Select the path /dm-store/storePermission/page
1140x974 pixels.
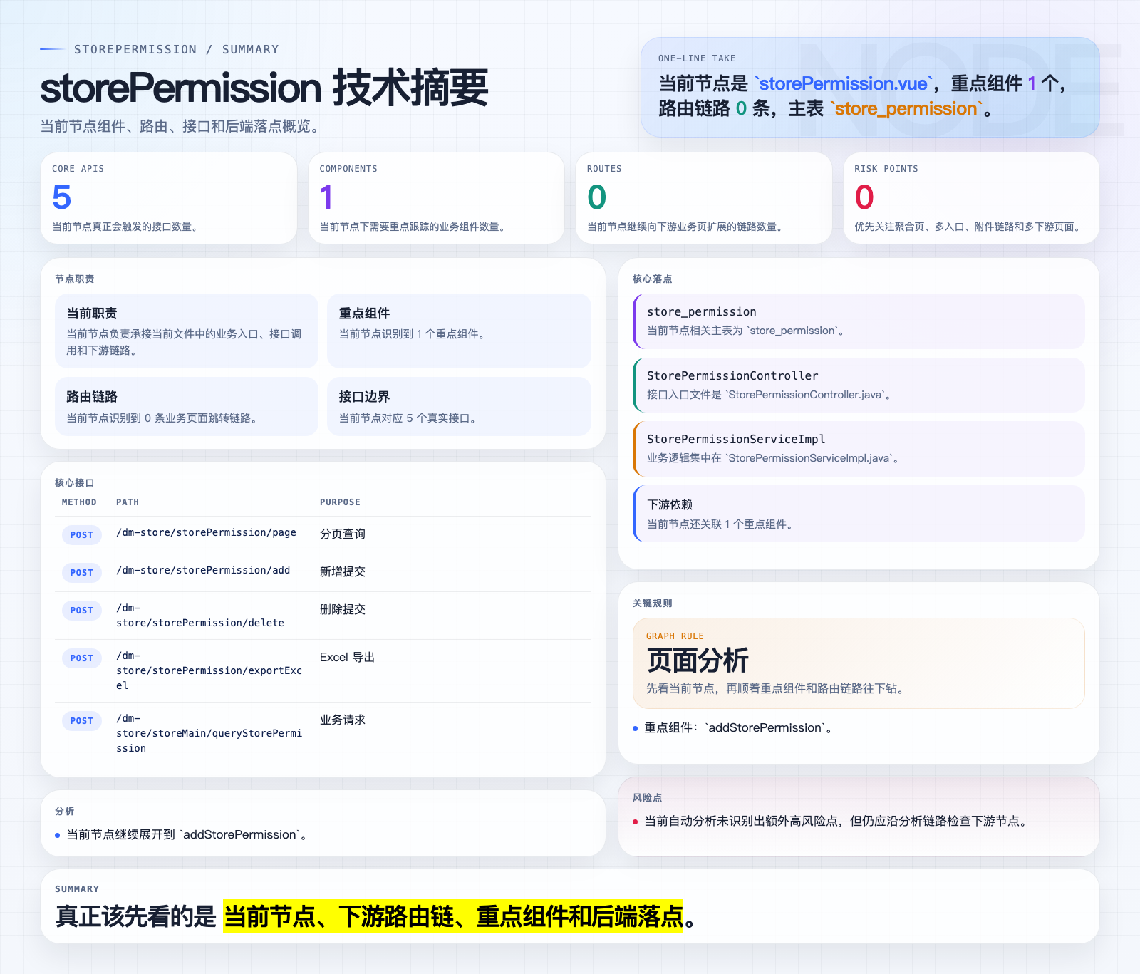pyautogui.click(x=206, y=532)
